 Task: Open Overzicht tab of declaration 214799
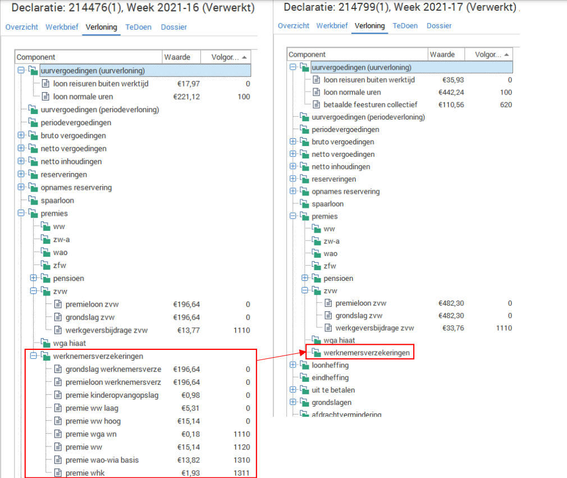coord(293,26)
